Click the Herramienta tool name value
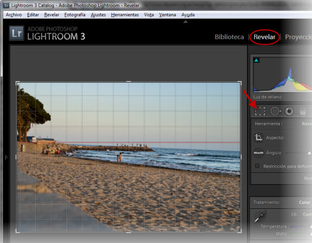The width and height of the screenshot is (312, 243). (307, 124)
